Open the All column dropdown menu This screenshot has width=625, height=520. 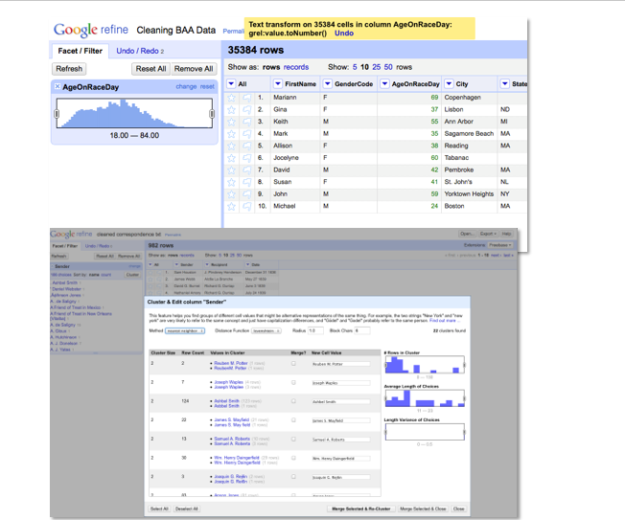click(x=231, y=83)
